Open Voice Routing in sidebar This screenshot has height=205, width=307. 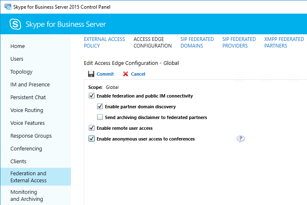coord(27,110)
